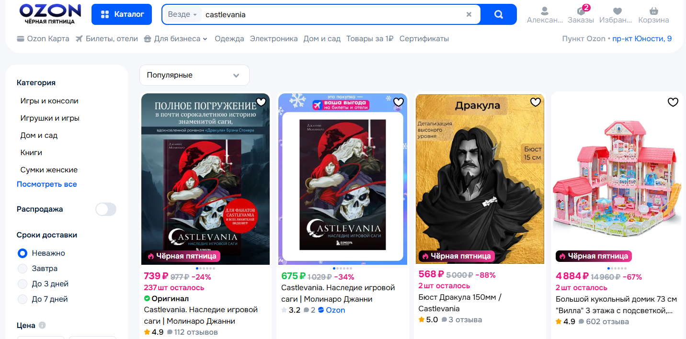Open the Сертификаты menu item

424,39
